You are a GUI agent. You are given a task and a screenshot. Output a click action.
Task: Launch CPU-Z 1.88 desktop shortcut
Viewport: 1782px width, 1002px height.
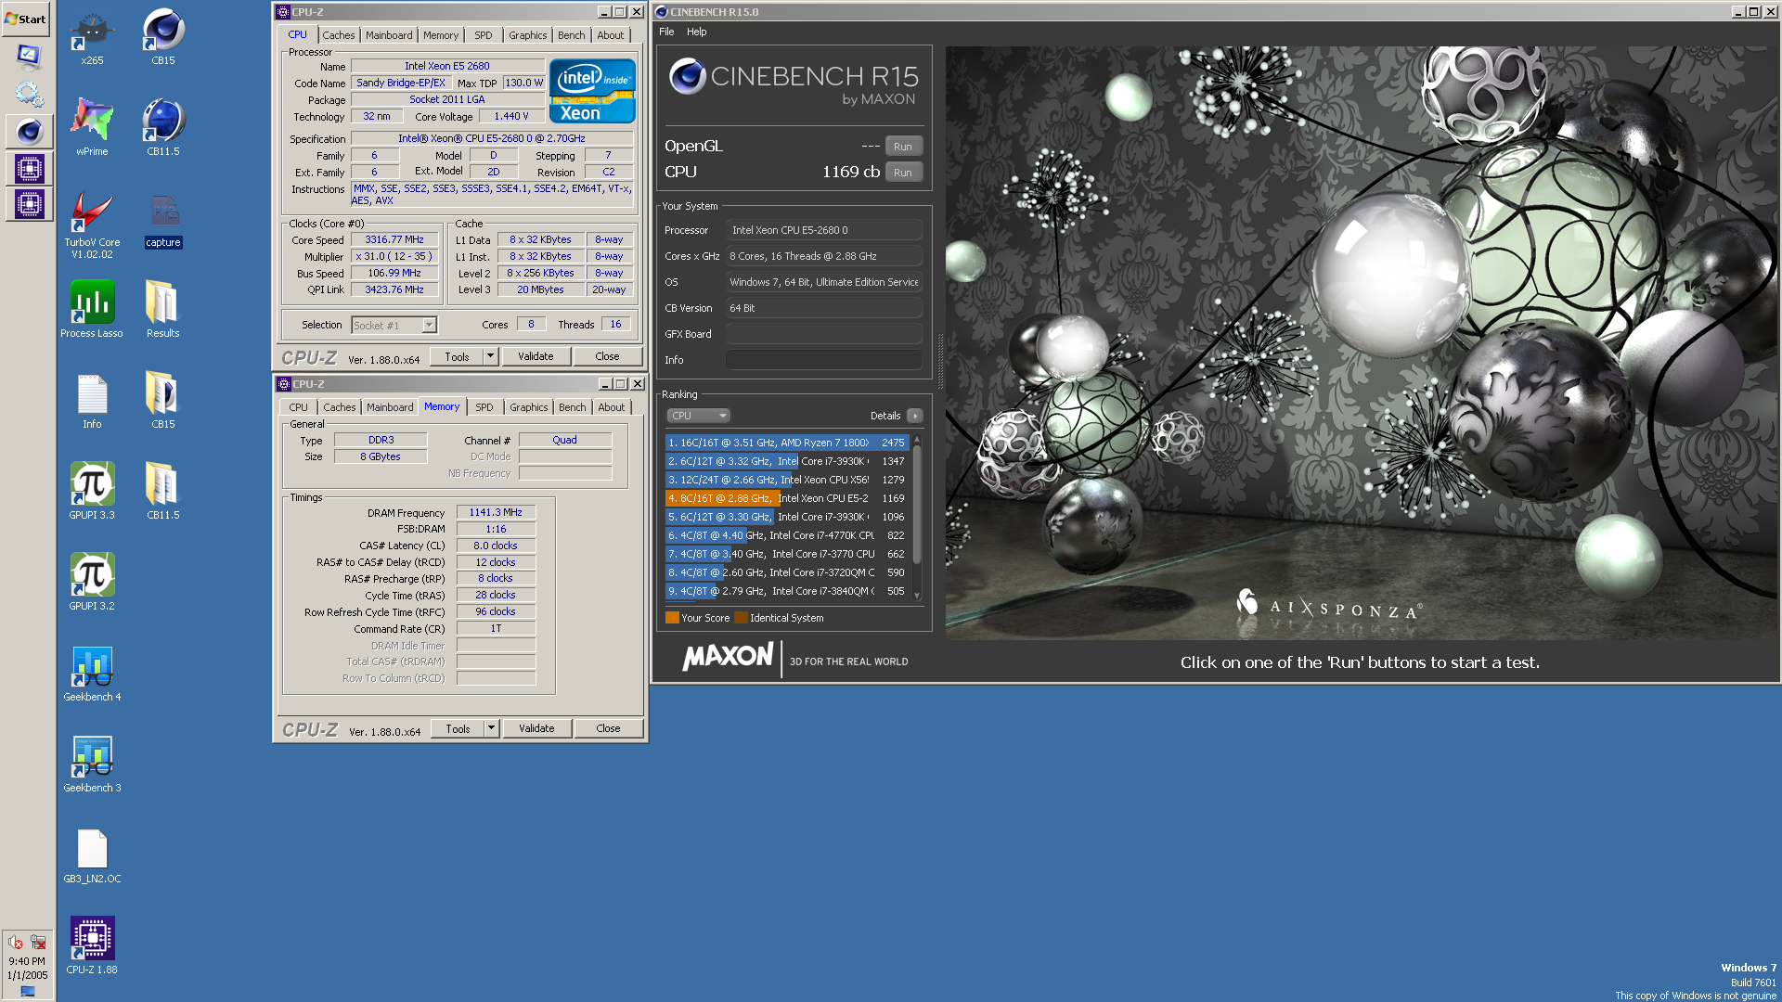tap(92, 945)
